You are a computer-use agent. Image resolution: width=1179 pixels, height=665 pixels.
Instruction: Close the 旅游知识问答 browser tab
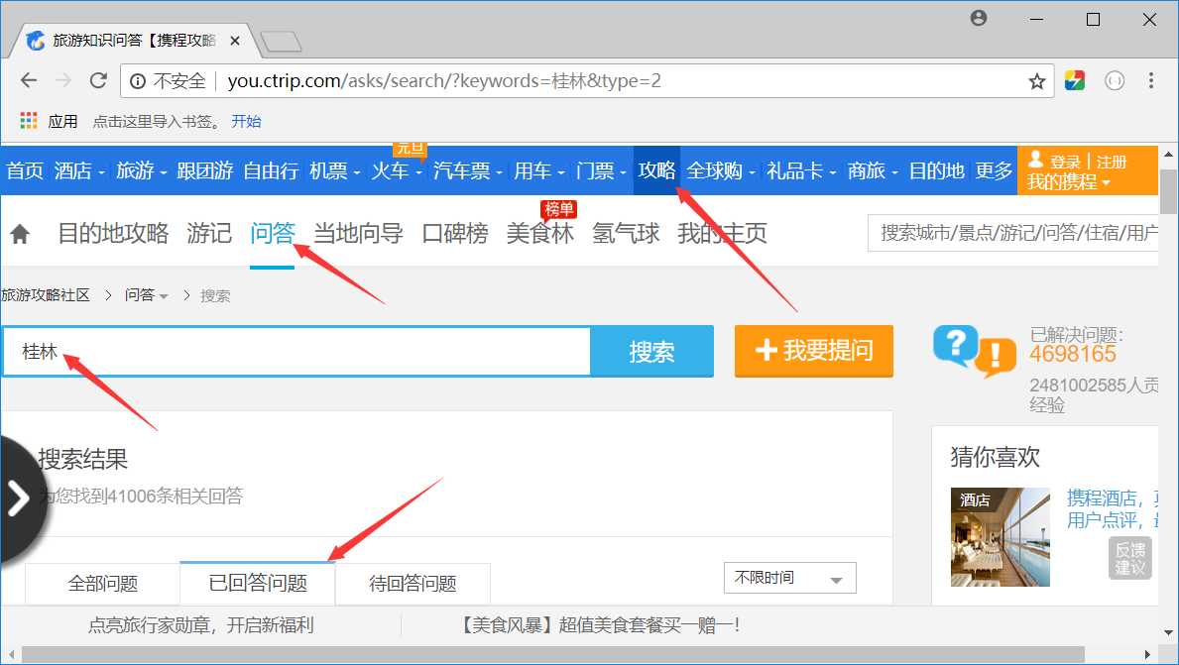tap(235, 41)
